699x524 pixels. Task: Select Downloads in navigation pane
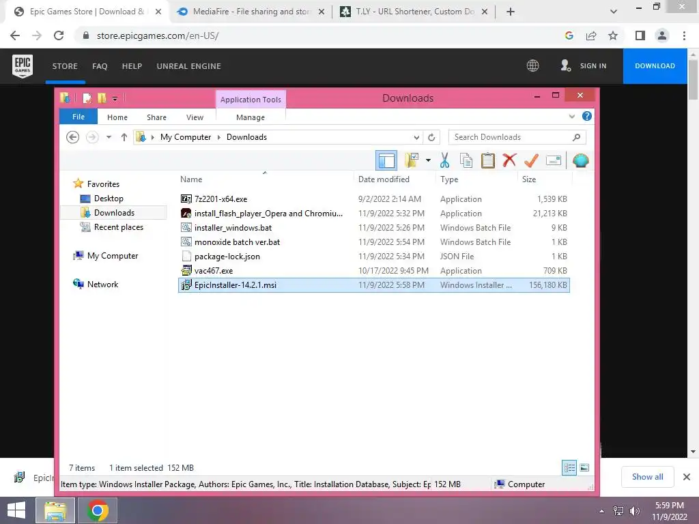(x=114, y=213)
